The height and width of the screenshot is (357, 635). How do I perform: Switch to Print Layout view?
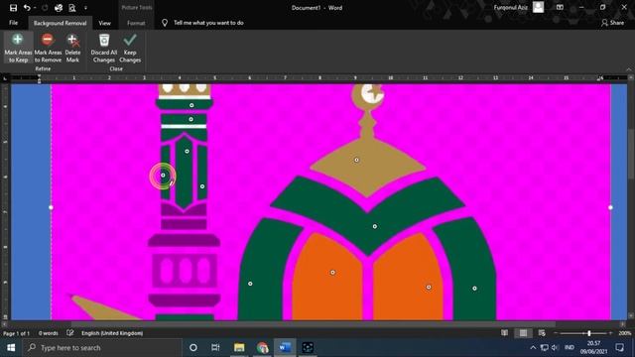tap(523, 333)
